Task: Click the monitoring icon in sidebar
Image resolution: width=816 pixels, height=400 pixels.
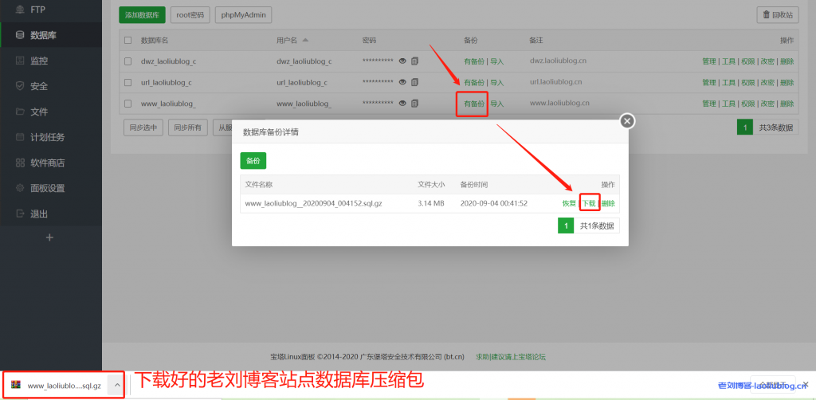Action: [x=20, y=61]
